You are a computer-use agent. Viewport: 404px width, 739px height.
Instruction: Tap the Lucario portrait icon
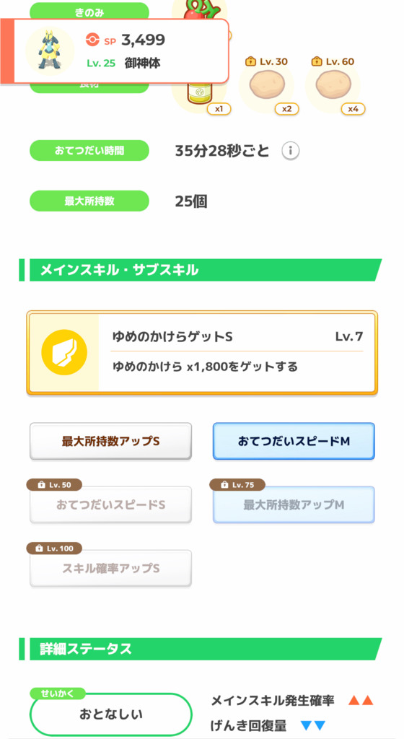tap(50, 51)
